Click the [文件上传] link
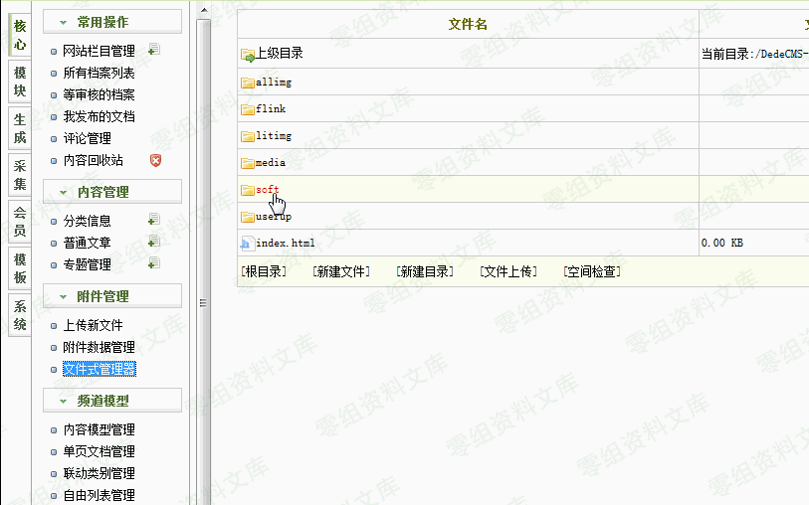809x505 pixels. [x=508, y=271]
